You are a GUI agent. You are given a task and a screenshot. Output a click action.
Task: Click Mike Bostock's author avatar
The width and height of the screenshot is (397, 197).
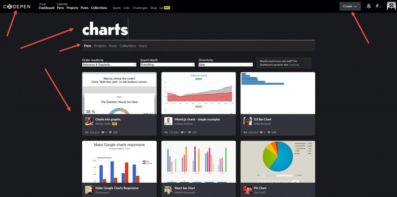click(x=247, y=121)
